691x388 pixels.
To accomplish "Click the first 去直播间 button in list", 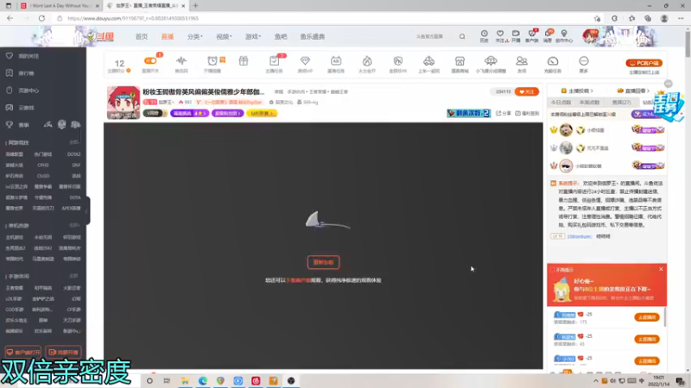I will point(647,317).
